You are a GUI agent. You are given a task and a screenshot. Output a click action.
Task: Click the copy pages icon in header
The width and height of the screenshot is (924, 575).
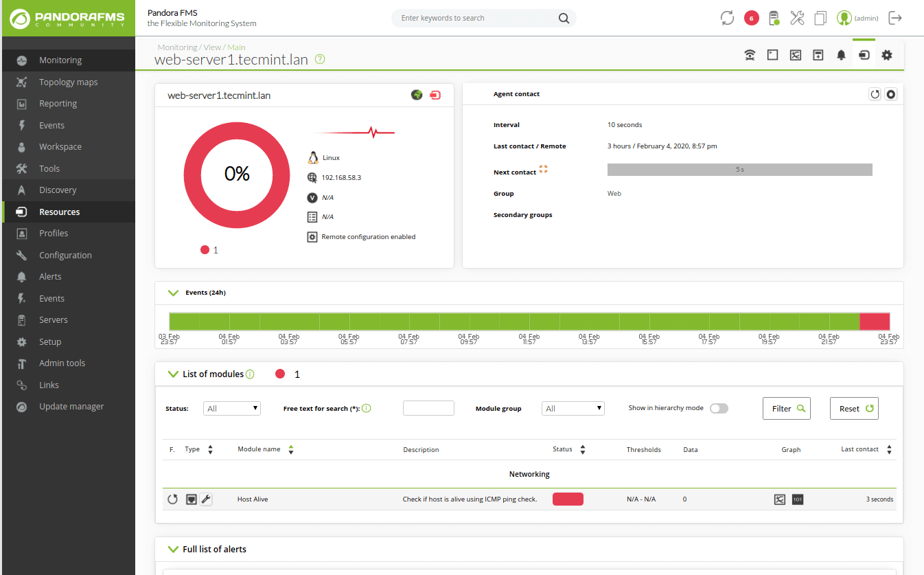point(820,19)
